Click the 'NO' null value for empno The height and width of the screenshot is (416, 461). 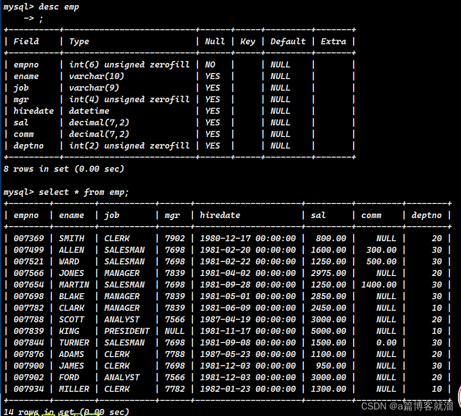click(210, 64)
